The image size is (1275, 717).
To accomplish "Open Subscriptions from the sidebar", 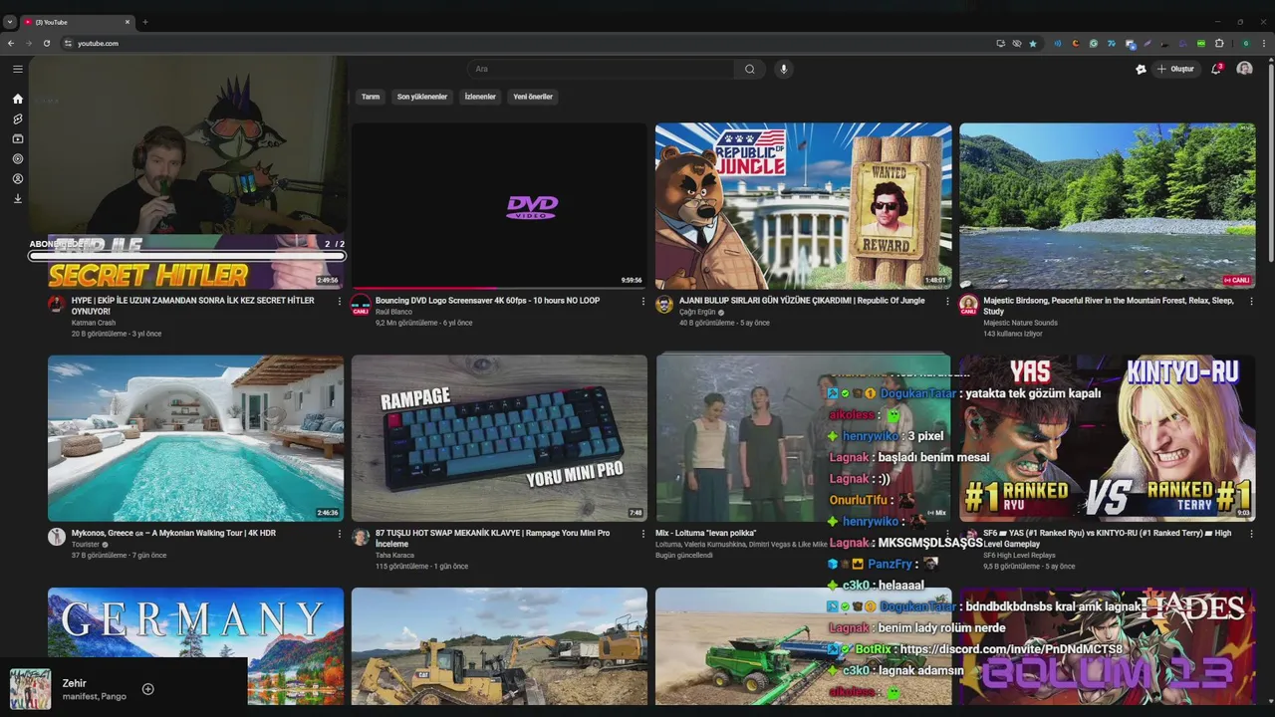I will pyautogui.click(x=17, y=138).
